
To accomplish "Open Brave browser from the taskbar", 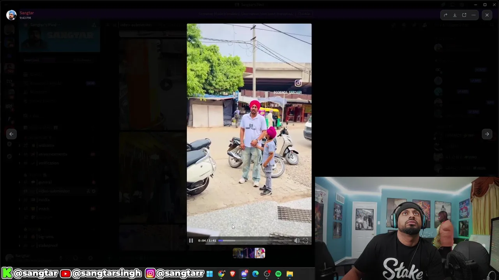I will point(233,274).
